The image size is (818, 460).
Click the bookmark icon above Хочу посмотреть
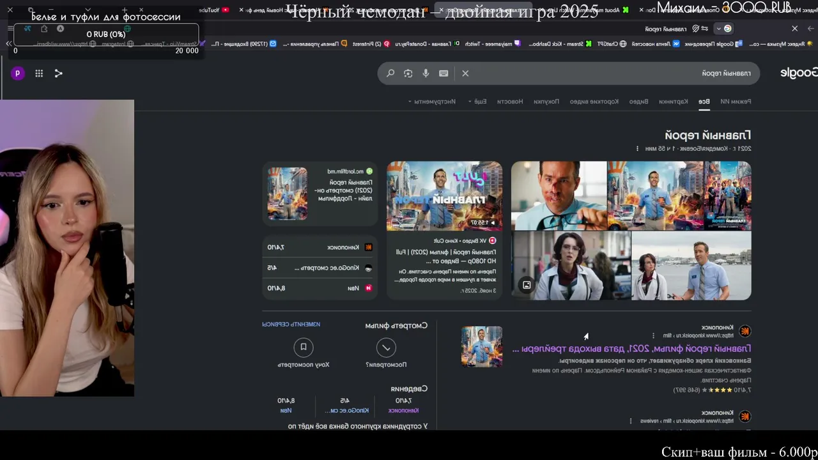pos(304,347)
